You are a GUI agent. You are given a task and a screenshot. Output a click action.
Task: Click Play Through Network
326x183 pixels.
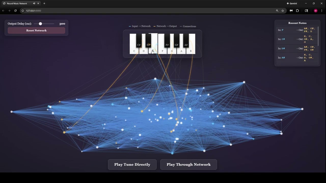(188, 164)
